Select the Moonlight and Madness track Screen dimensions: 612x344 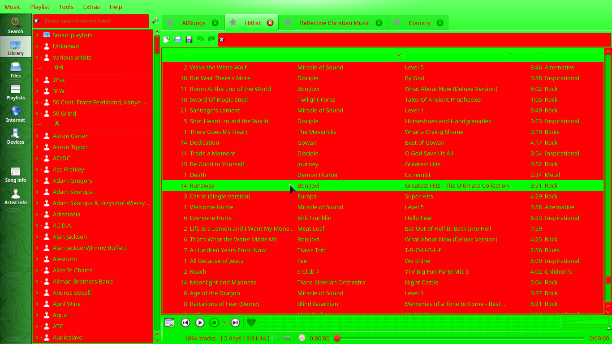(383, 282)
